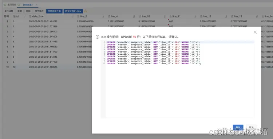Image resolution: width=273 pixels, height=139 pixels.
Task: Confirm the SQL with the 确认 button
Action: [238, 127]
